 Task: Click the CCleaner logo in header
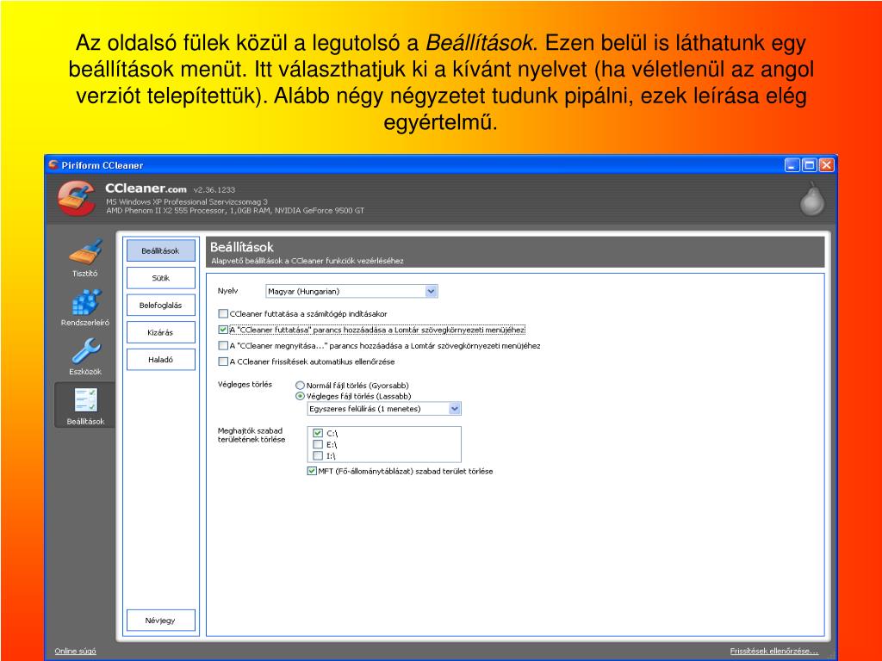coord(76,198)
